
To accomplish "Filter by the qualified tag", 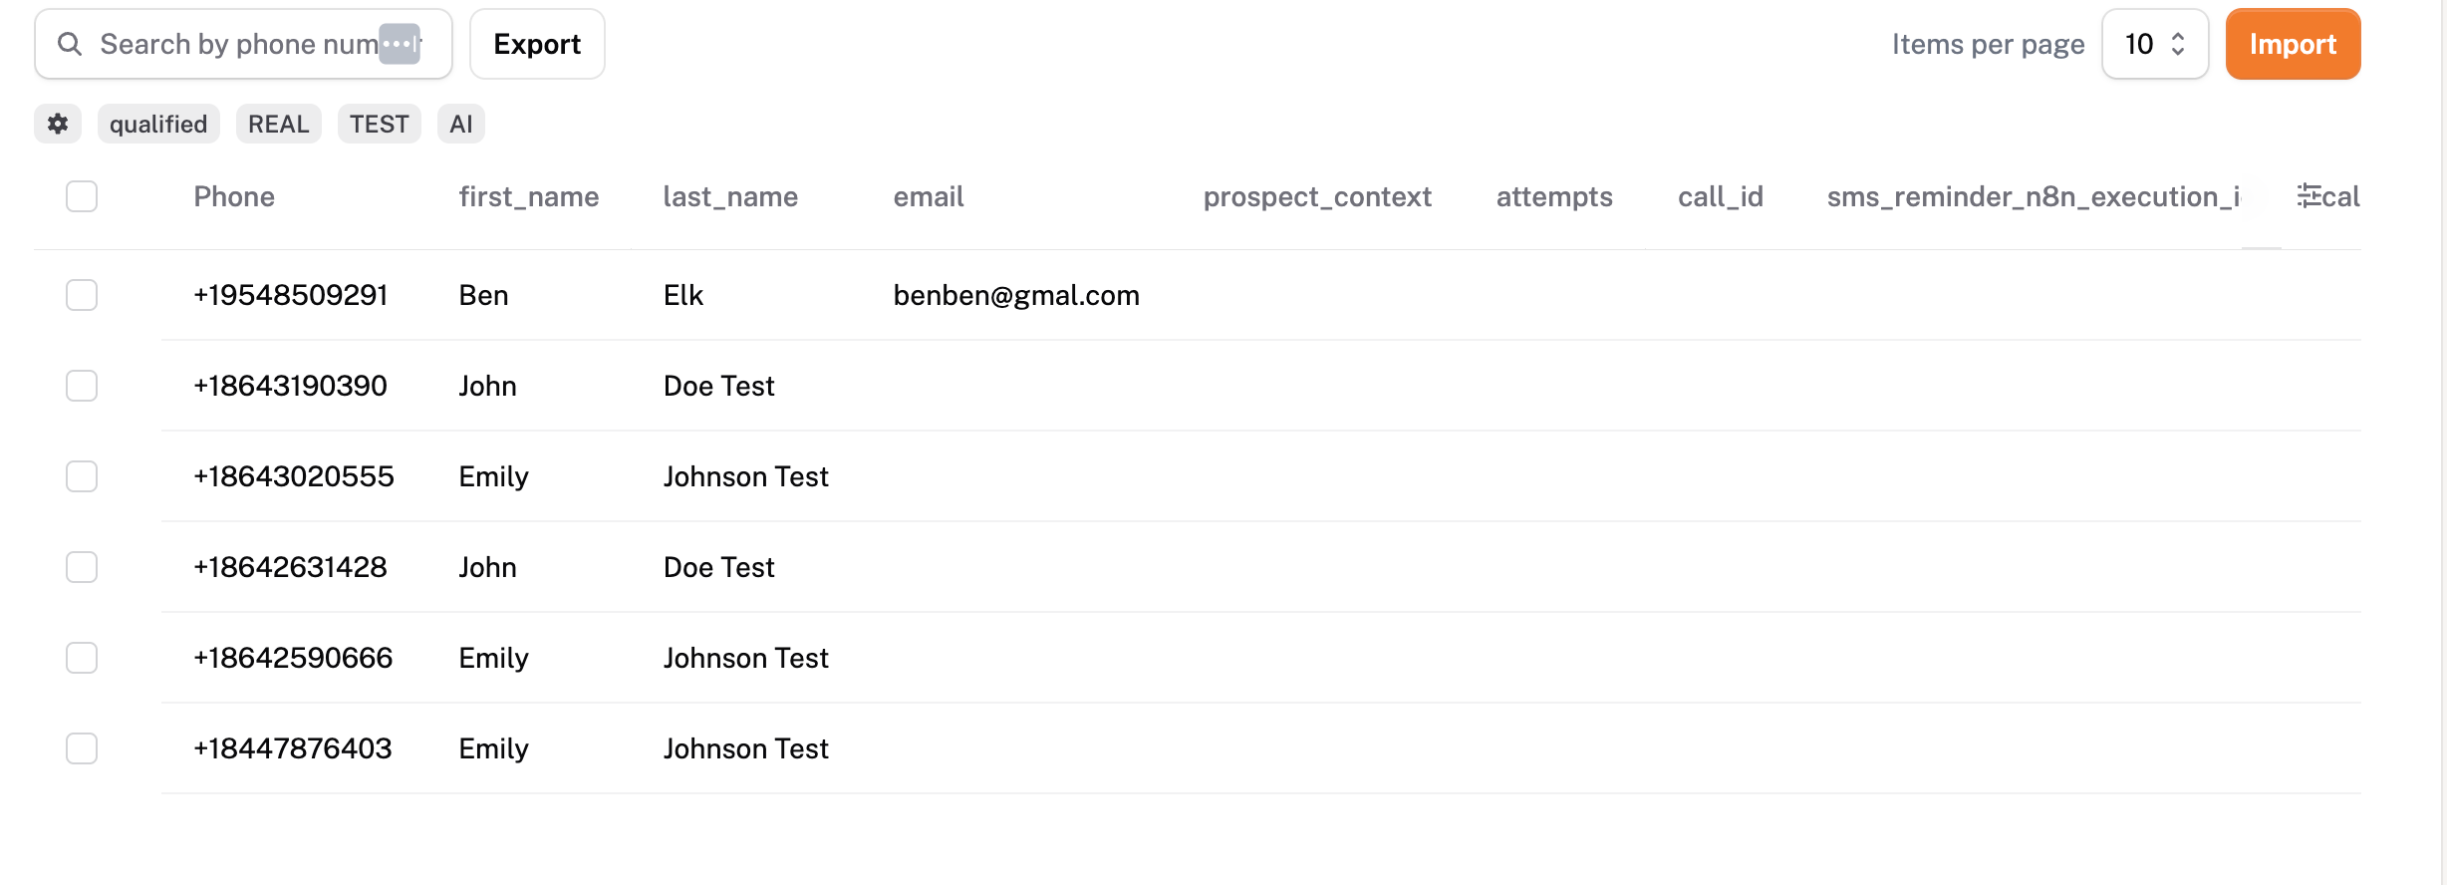I will [x=158, y=124].
